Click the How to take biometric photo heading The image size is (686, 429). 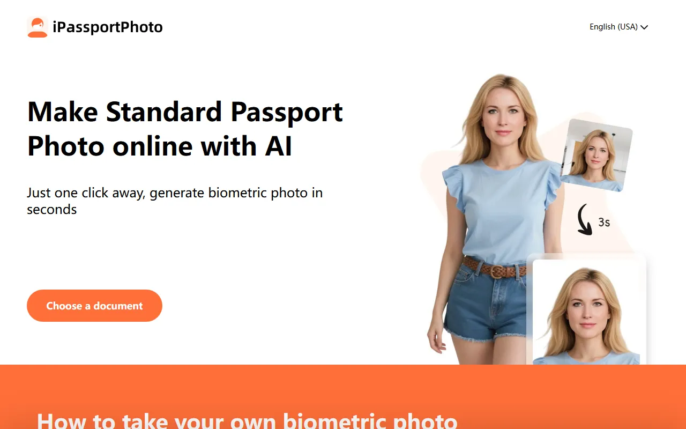[x=247, y=420]
